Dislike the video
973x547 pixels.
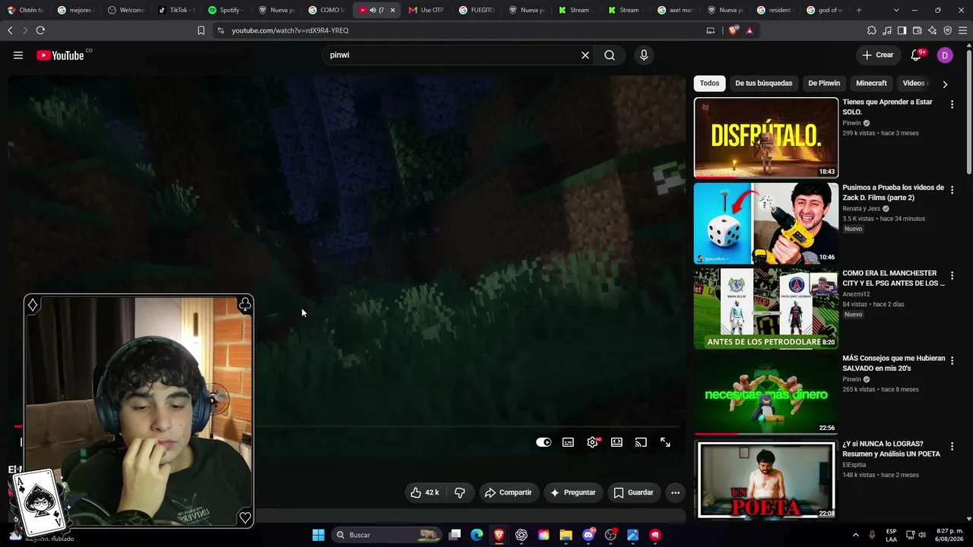pyautogui.click(x=460, y=492)
